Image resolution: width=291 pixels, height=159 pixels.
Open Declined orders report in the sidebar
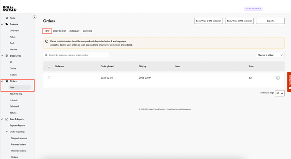coord(19,151)
